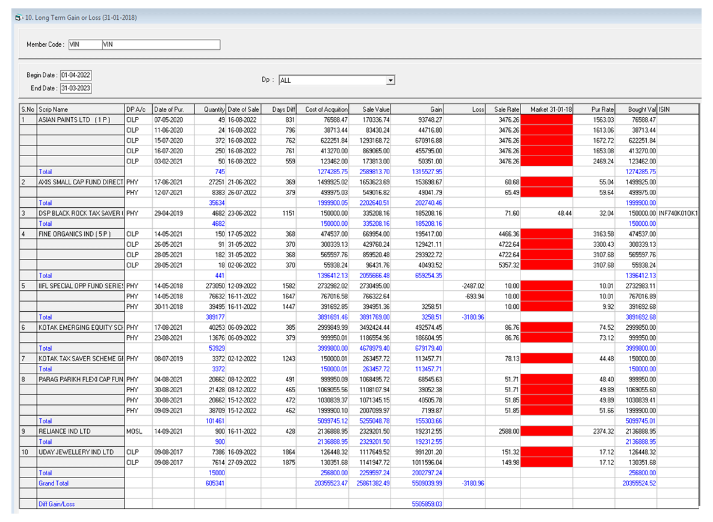Viewport: 713px width, 522px height.
Task: Click the window icon beside Long Term Gain title
Action: click(18, 17)
